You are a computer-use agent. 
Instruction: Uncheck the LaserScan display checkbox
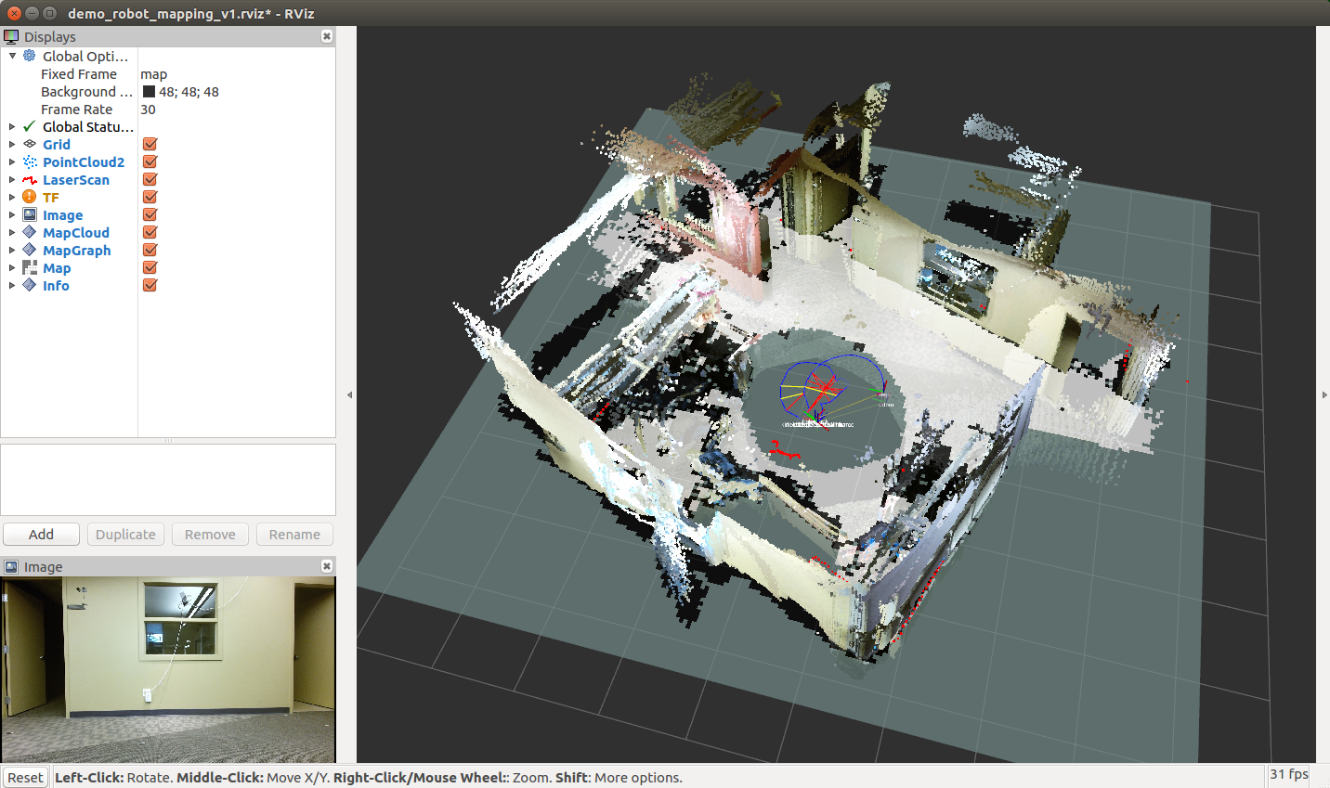(x=150, y=179)
